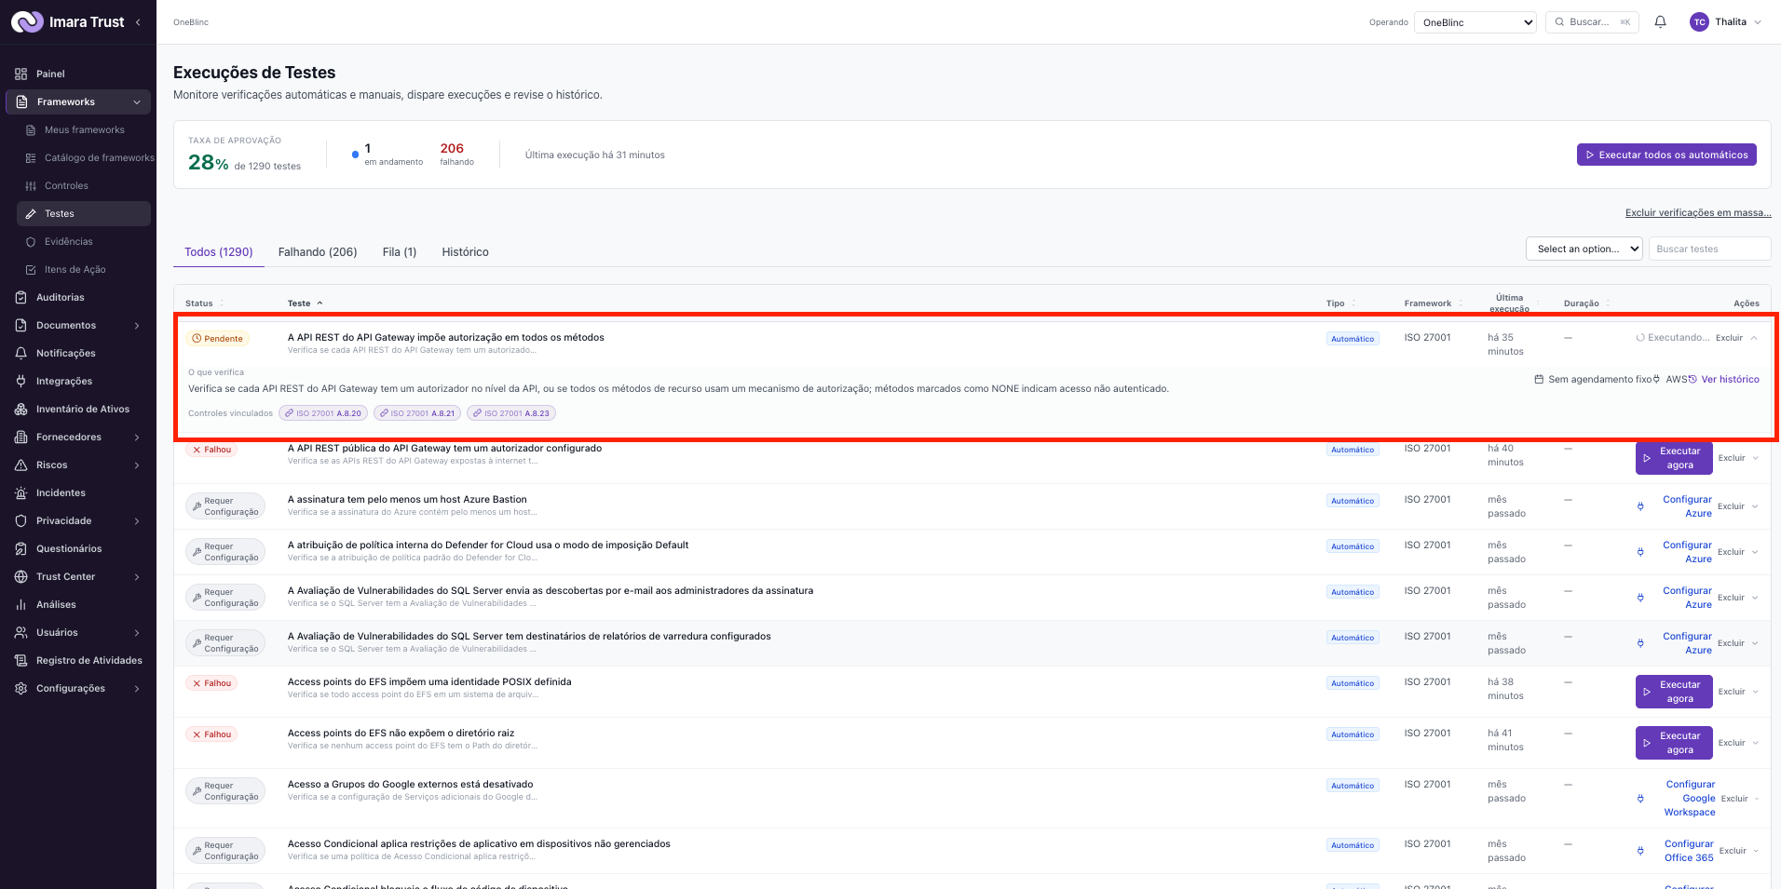1781x889 pixels.
Task: Switch to the Fila (1) tab
Action: (x=400, y=252)
